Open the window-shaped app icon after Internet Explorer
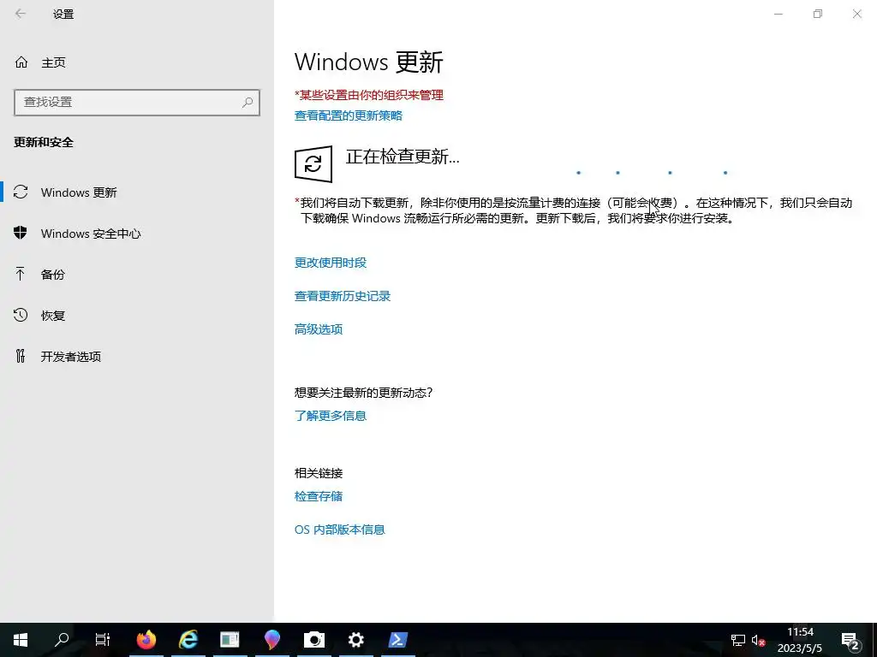 point(230,640)
